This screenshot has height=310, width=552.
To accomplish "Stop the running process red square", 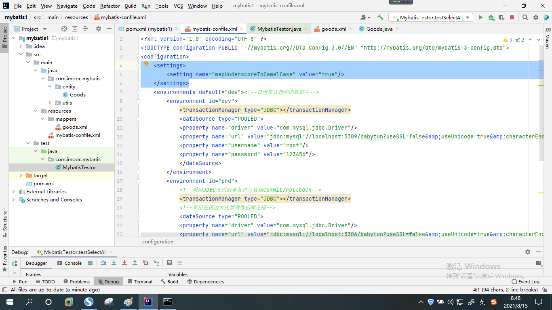I will click(512, 17).
